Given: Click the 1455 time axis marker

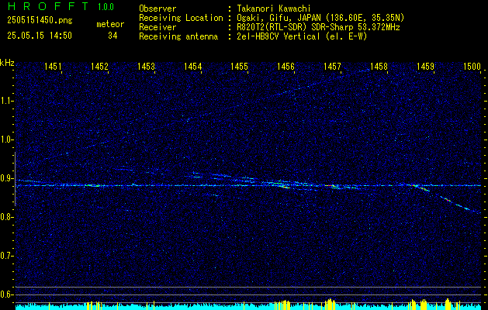Looking at the screenshot, I should tap(239, 66).
